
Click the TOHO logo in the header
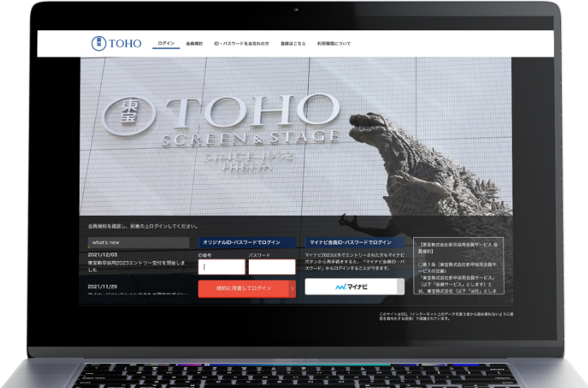(x=116, y=43)
